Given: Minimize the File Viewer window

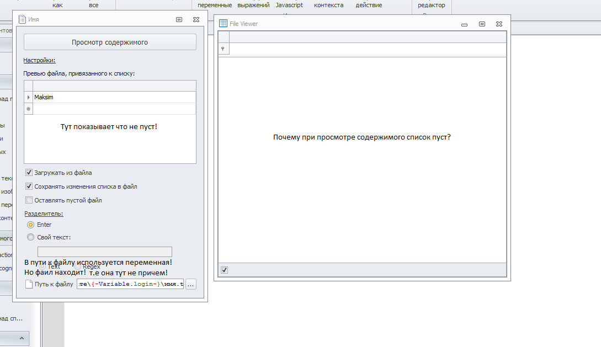Looking at the screenshot, I should tap(464, 24).
